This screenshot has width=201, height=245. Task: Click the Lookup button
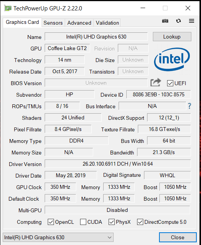[172, 37]
